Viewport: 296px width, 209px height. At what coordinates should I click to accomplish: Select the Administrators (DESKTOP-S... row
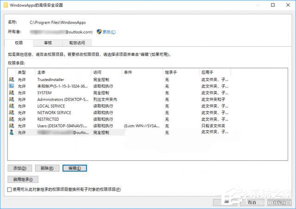119,99
